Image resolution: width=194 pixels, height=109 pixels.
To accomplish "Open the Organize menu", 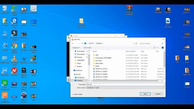I will tap(76, 48).
